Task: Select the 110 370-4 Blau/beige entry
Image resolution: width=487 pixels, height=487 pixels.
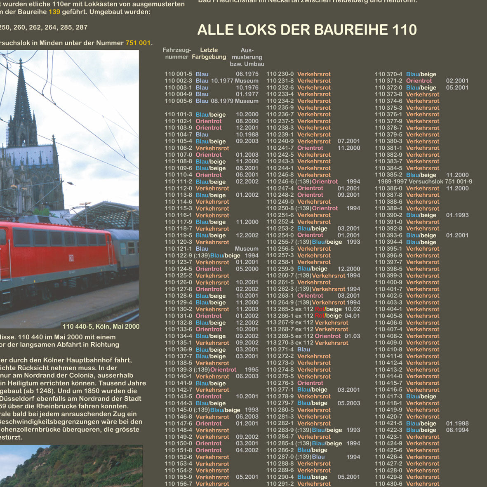Action: pyautogui.click(x=405, y=74)
